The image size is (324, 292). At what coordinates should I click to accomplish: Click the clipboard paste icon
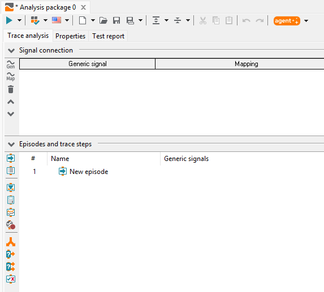click(229, 21)
